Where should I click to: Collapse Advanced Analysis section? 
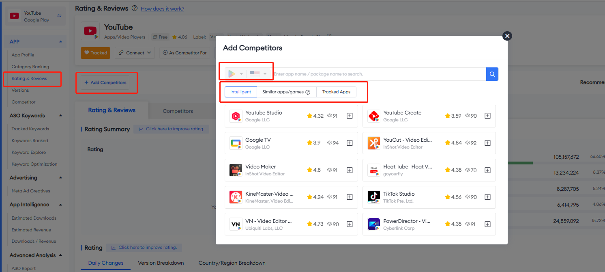pyautogui.click(x=60, y=255)
